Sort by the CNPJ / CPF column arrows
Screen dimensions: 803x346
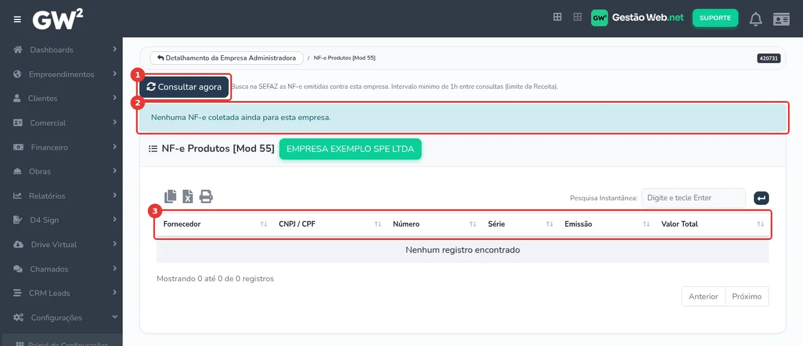tap(378, 224)
